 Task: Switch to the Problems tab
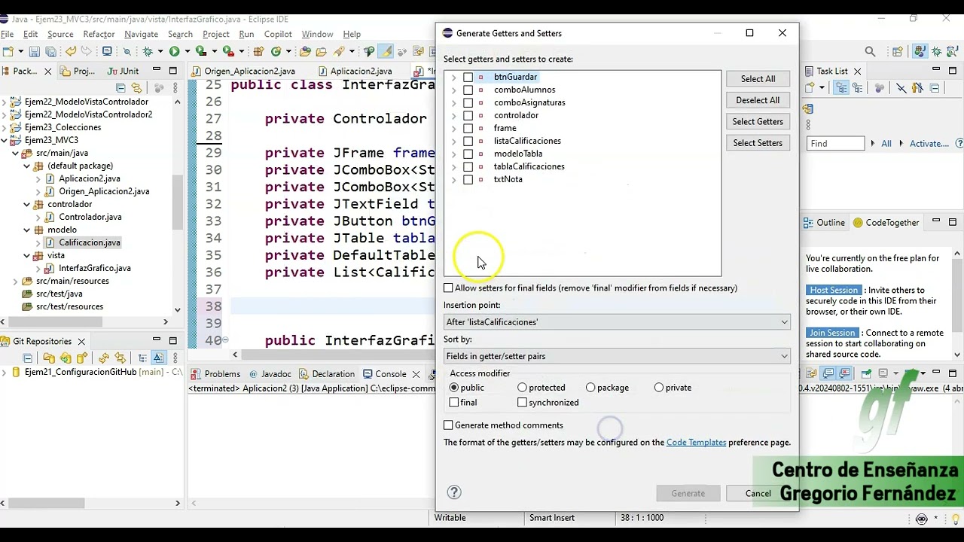[215, 374]
